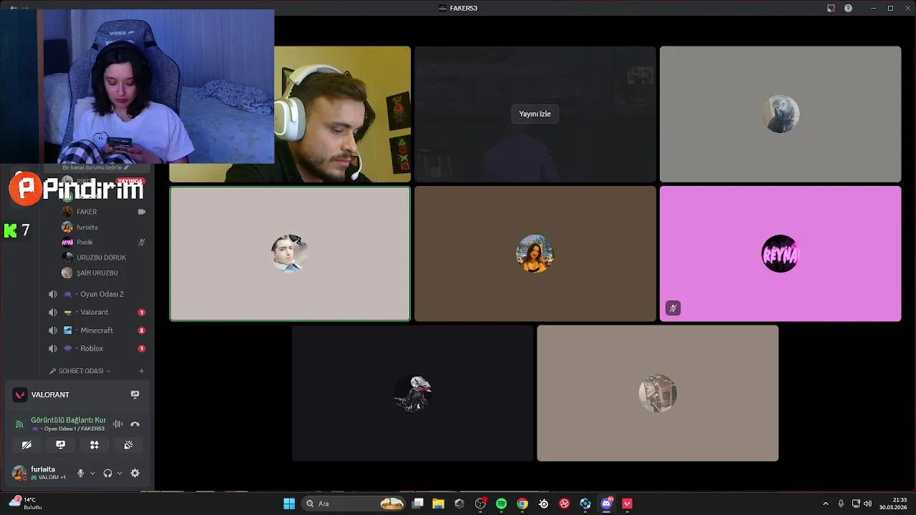
Task: Select the parrot avatar participant tile
Action: [x=780, y=114]
